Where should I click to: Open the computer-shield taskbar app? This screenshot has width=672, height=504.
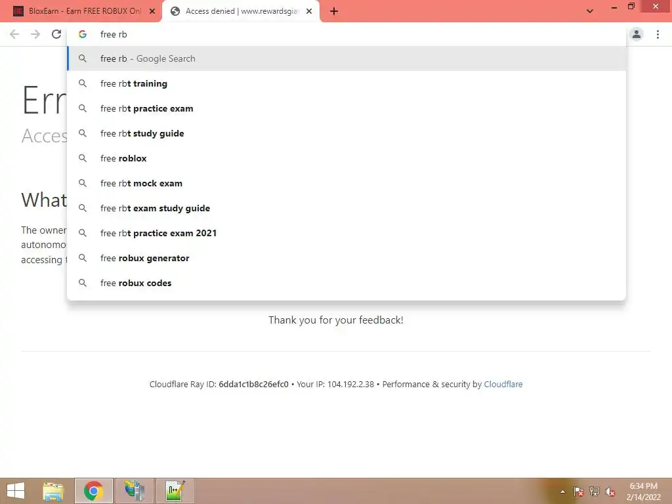[x=135, y=491]
